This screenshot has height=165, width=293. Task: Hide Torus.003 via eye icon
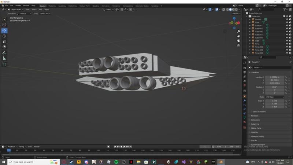tap(287, 53)
